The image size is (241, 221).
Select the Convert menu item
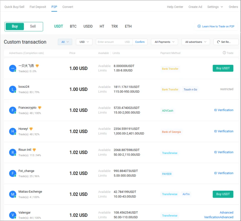point(67,7)
